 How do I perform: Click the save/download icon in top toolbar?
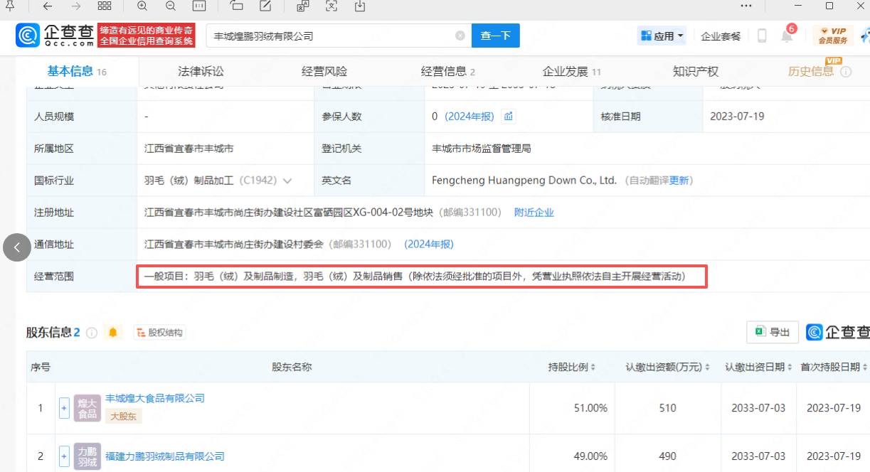coord(360,6)
